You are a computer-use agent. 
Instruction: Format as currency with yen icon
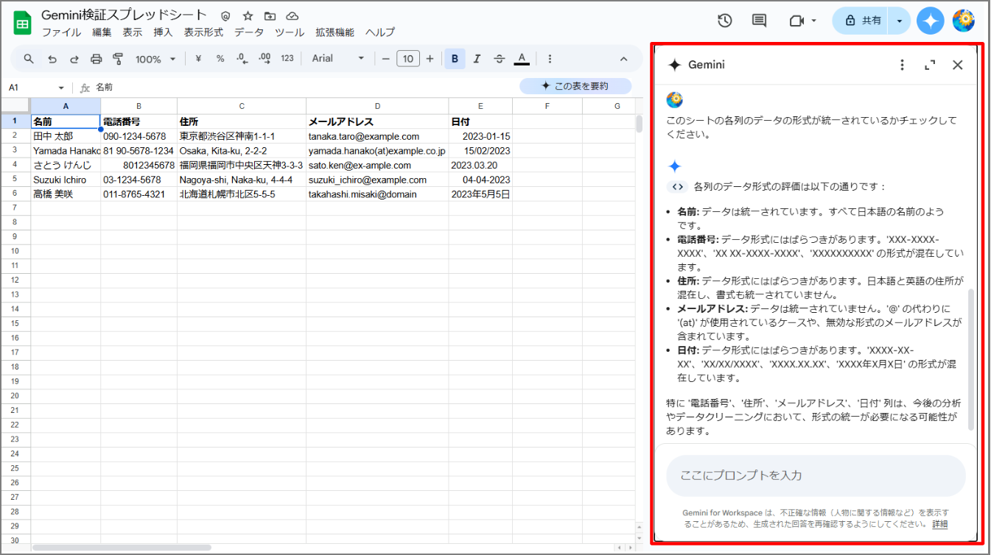point(198,59)
